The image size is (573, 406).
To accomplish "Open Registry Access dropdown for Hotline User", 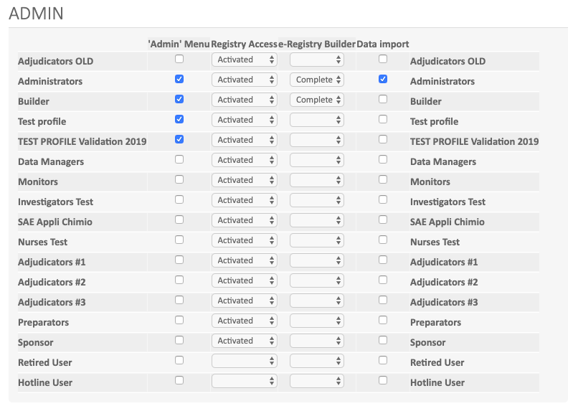I will tap(244, 382).
